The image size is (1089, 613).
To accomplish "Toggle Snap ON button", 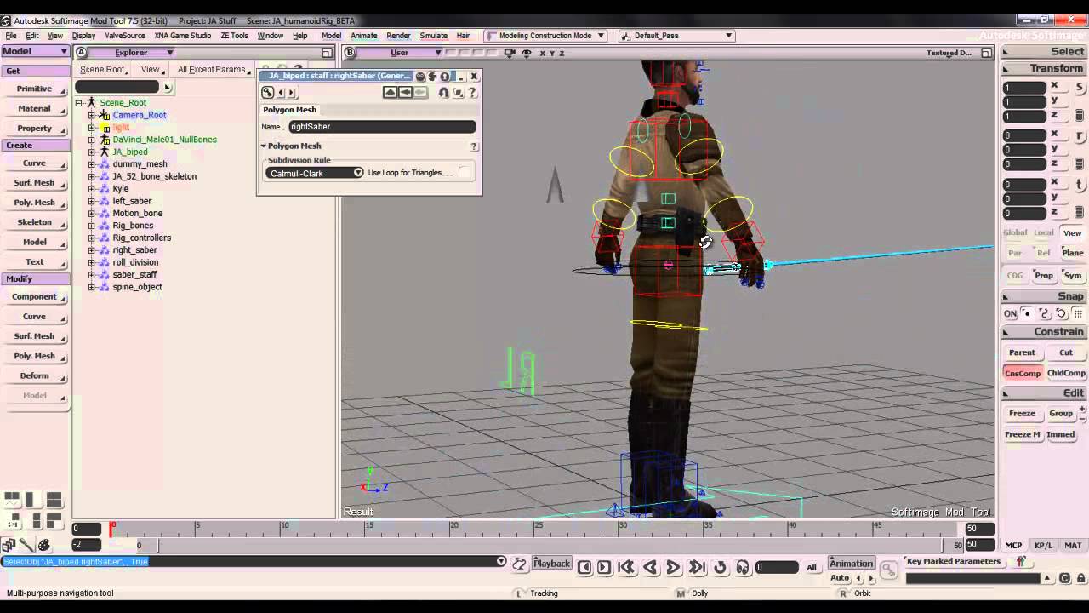I will pyautogui.click(x=1010, y=313).
